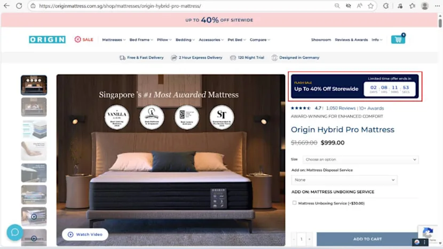Open browser Settings and more menu
This screenshot has width=443, height=249.
click(437, 6)
